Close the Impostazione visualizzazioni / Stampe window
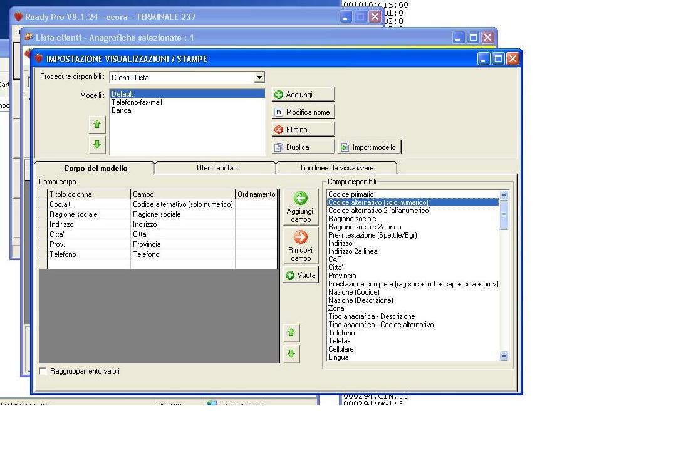This screenshot has height=460, width=676. pyautogui.click(x=512, y=59)
